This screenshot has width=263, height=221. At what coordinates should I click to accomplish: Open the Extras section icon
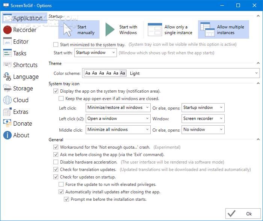[x=7, y=112]
